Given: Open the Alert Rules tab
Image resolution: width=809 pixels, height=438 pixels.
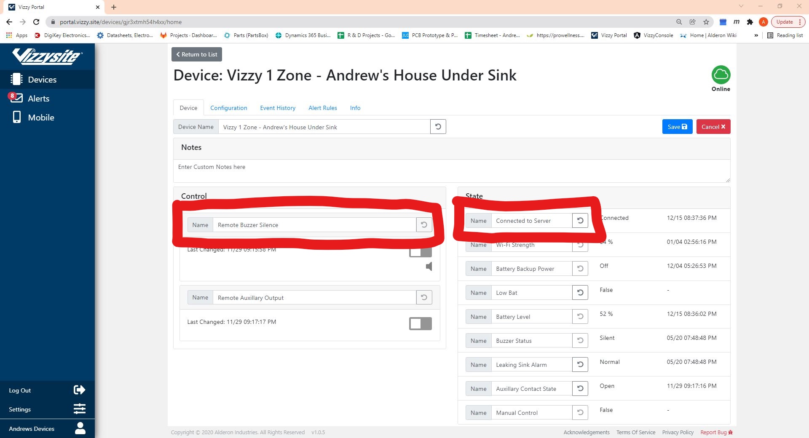Looking at the screenshot, I should click(322, 108).
